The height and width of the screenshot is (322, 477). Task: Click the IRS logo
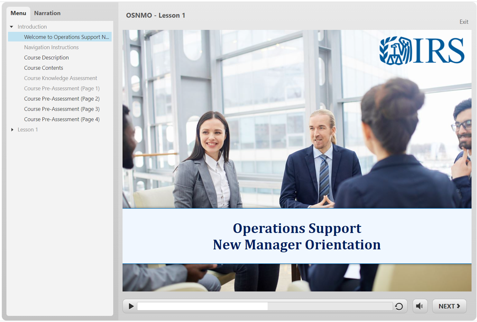tap(422, 50)
